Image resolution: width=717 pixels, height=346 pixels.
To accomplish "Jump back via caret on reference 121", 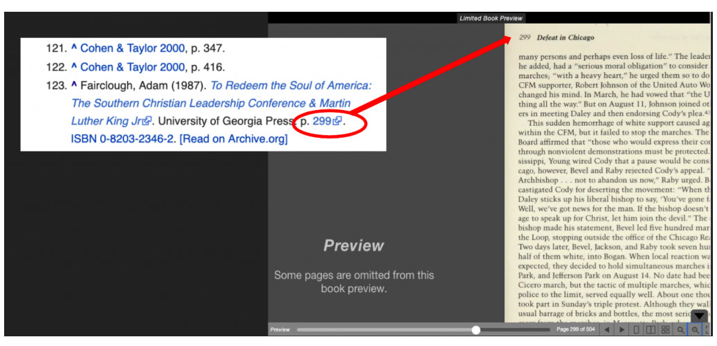I will tap(74, 48).
